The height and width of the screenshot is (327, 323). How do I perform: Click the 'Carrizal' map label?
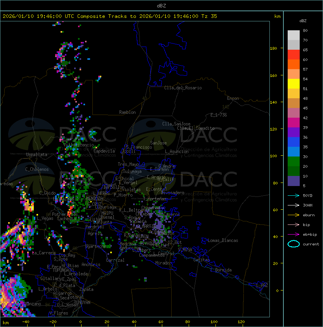tap(115, 260)
